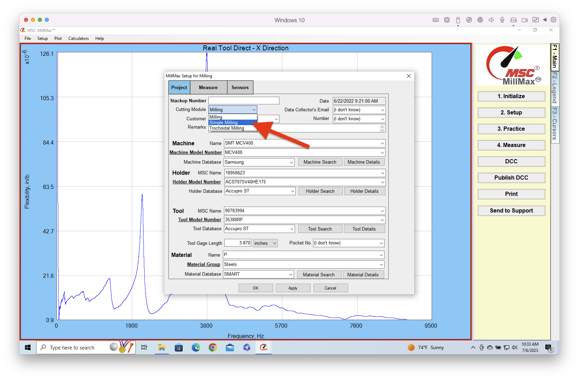Expand Data Collector's Email dropdown
The image size is (579, 380).
pos(383,110)
